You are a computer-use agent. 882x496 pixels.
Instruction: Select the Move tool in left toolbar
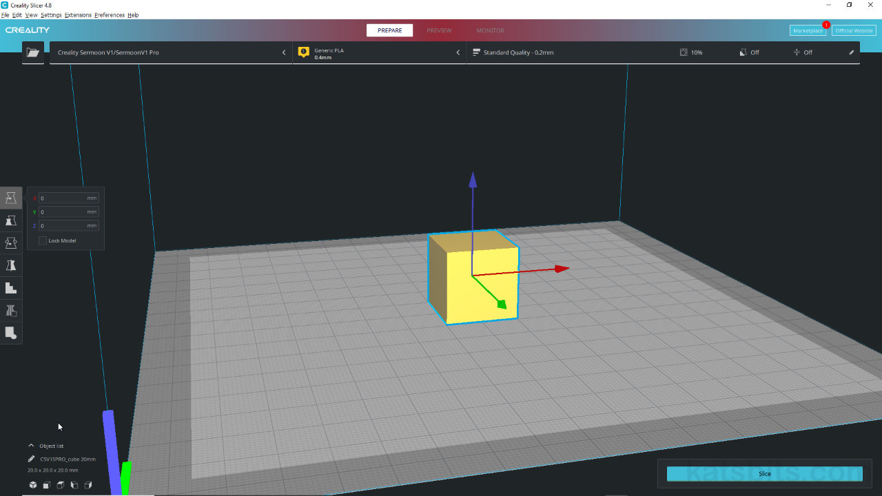[x=11, y=198]
